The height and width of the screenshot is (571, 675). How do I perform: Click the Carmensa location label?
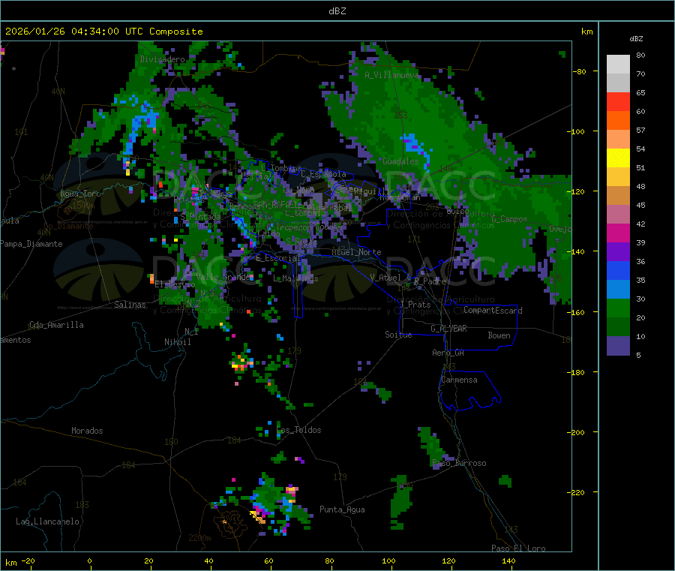[x=459, y=380]
